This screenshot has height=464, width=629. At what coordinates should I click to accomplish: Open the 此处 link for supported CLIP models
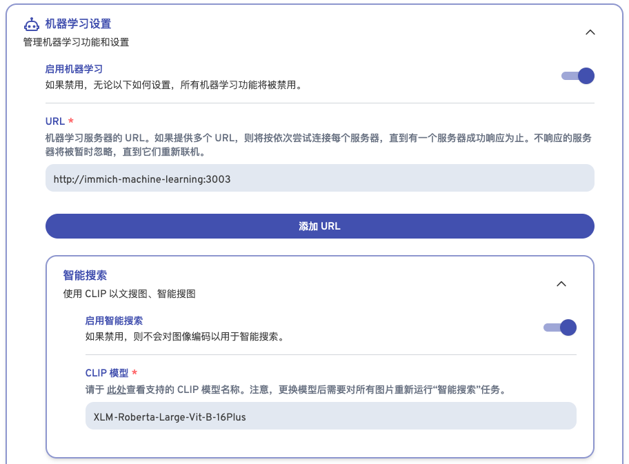tap(116, 390)
